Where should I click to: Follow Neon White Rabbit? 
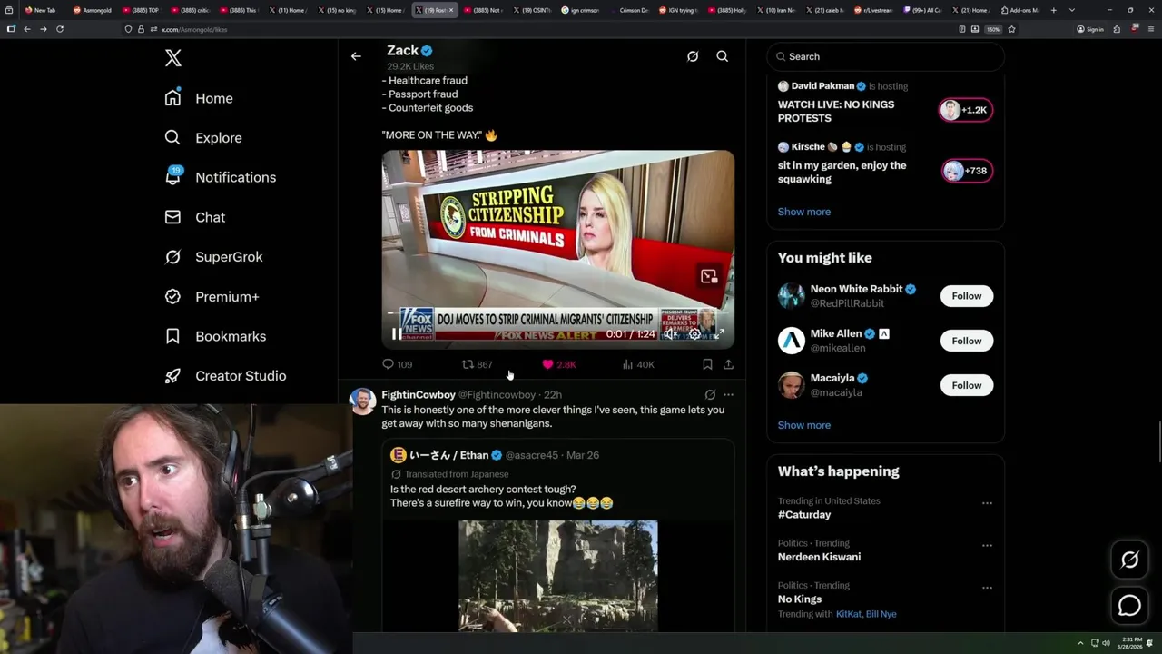967,296
